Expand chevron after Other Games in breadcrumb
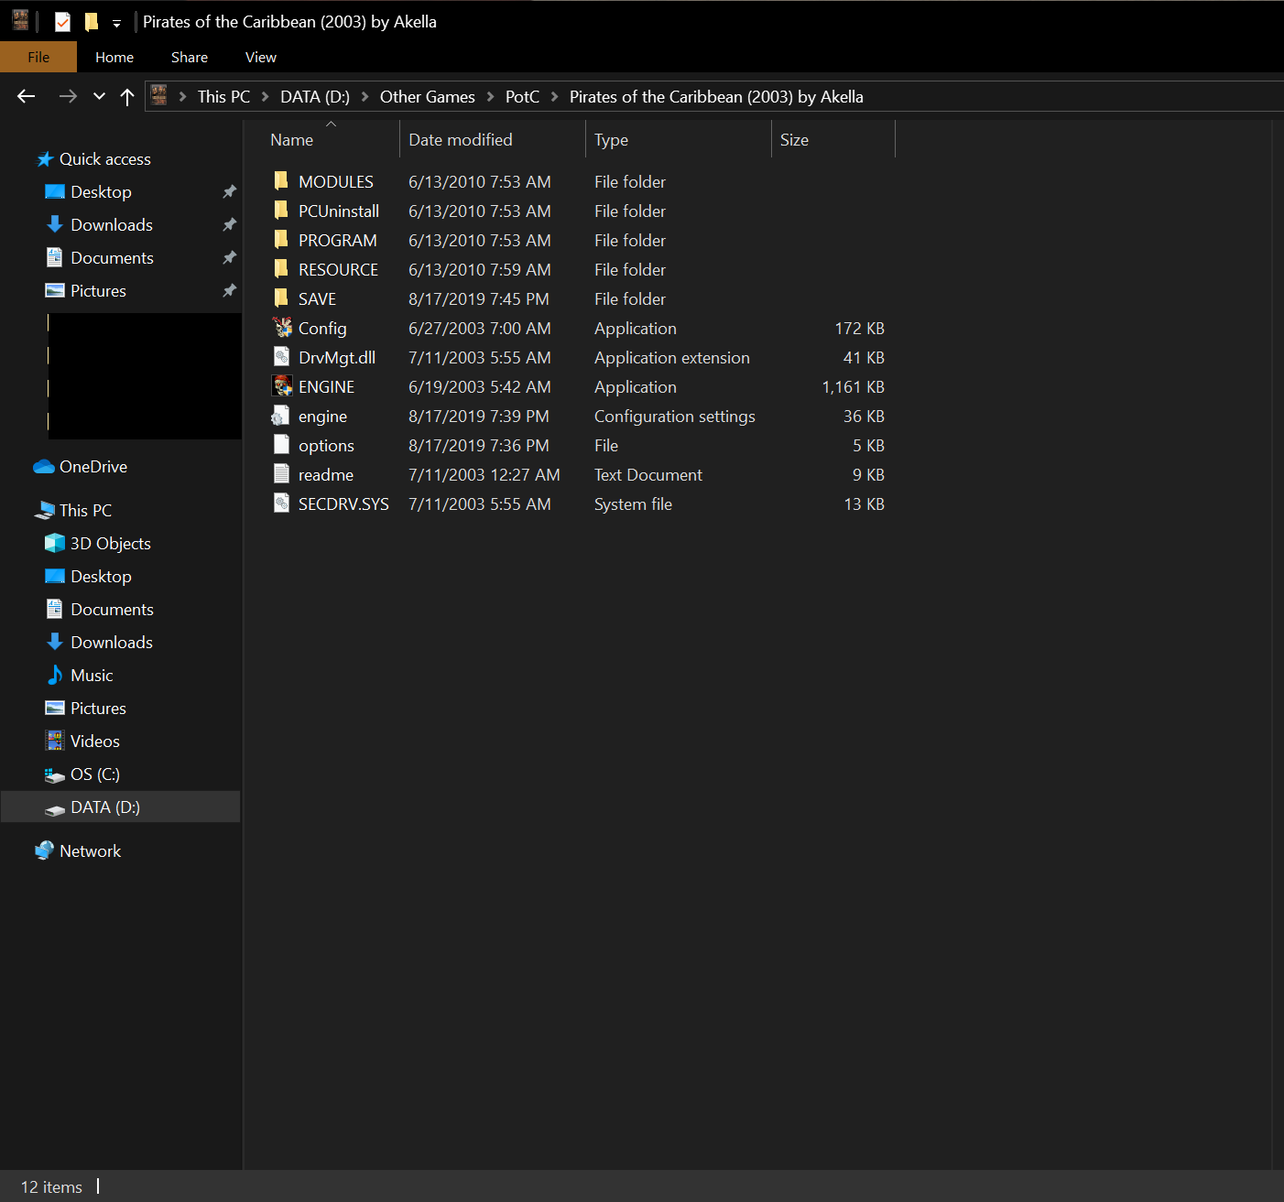Image resolution: width=1284 pixels, height=1202 pixels. [491, 96]
